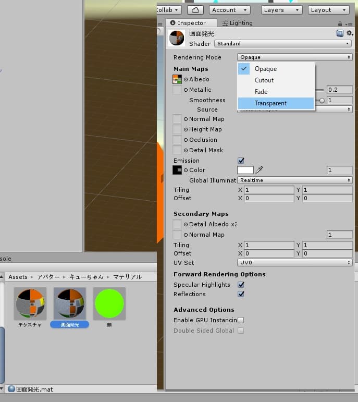Click the Normal Map texture slot in Main Maps

tap(177, 119)
